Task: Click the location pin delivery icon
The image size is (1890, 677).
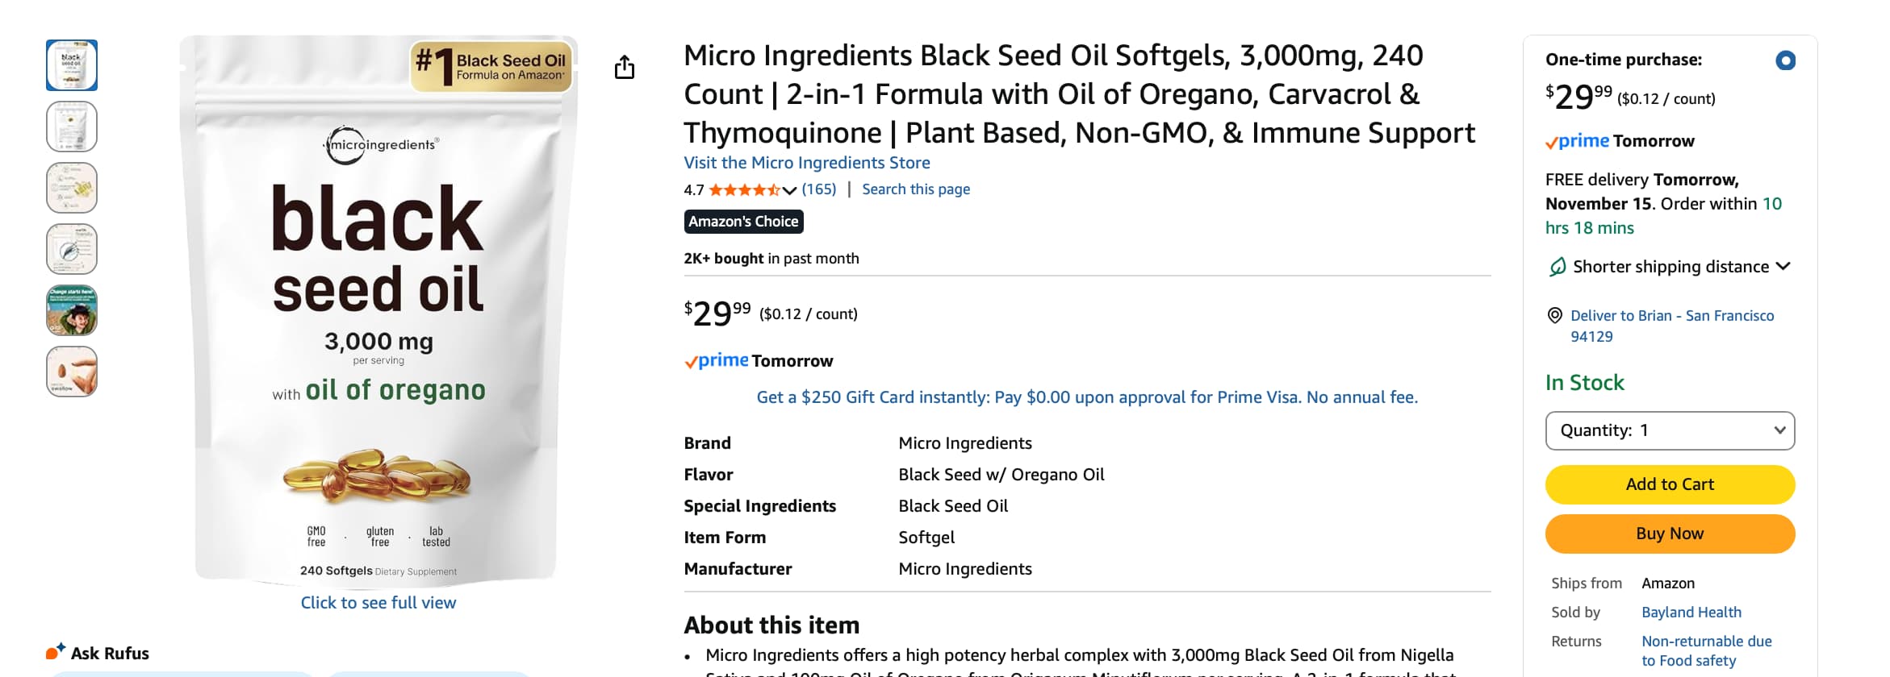Action: [1554, 316]
